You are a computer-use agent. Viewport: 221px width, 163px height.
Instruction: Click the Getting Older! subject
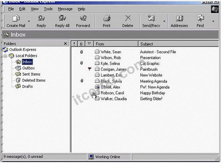pos(151,99)
